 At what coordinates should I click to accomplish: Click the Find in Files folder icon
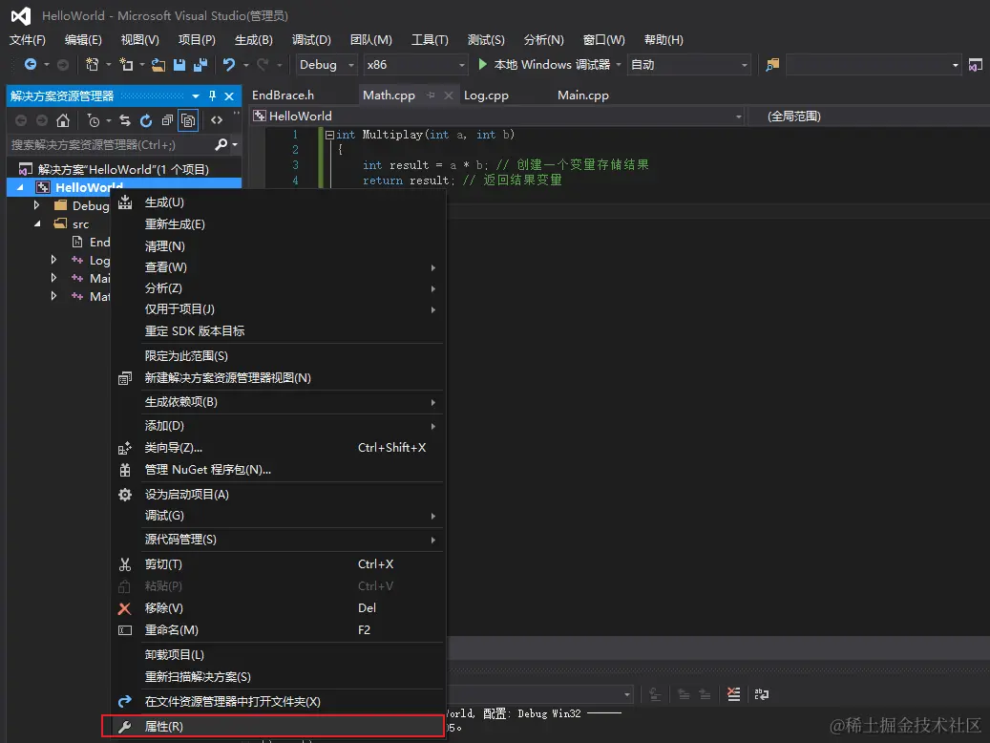pyautogui.click(x=772, y=64)
